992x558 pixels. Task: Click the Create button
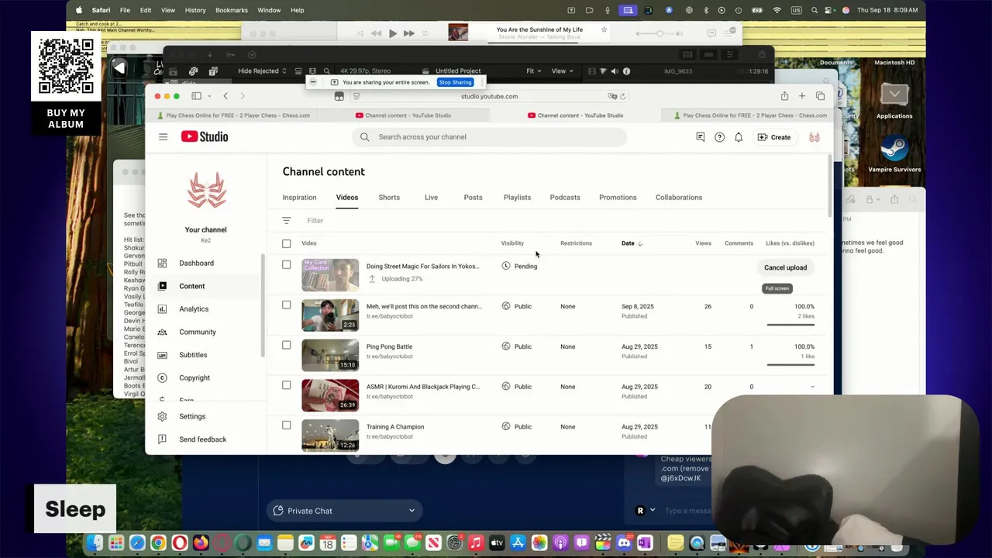coord(774,137)
